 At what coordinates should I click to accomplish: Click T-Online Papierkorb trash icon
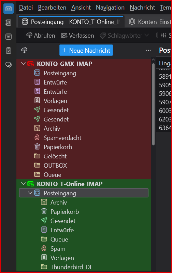[x=44, y=211]
